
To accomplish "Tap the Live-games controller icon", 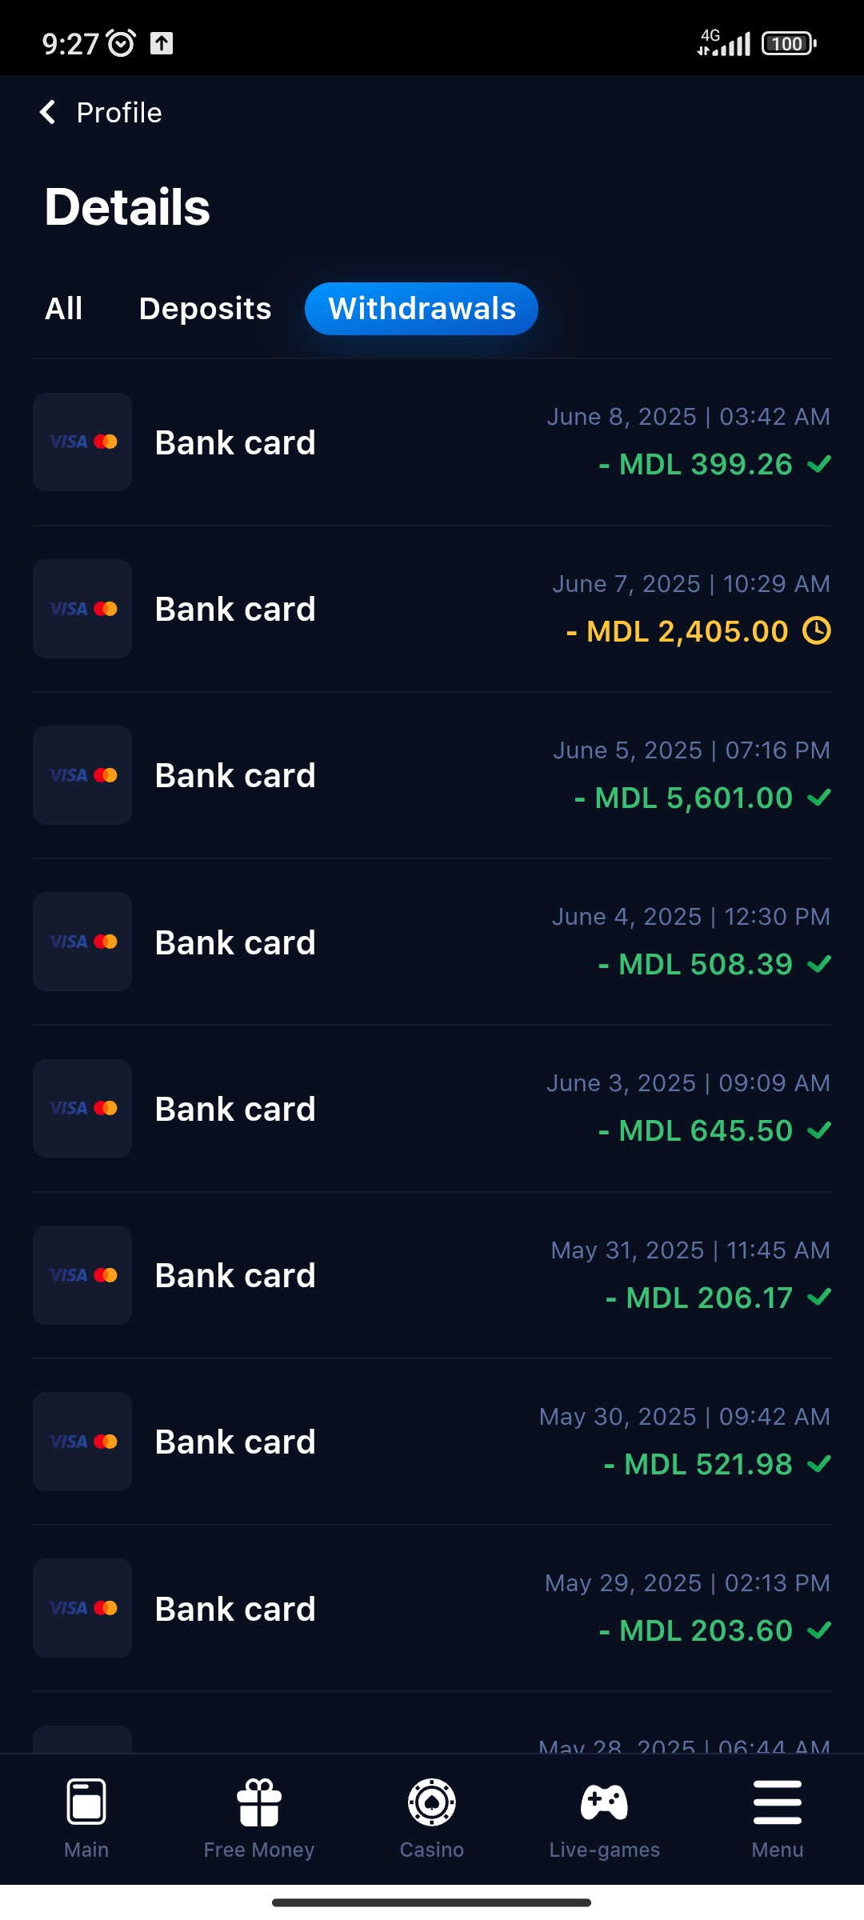I will (x=605, y=1802).
